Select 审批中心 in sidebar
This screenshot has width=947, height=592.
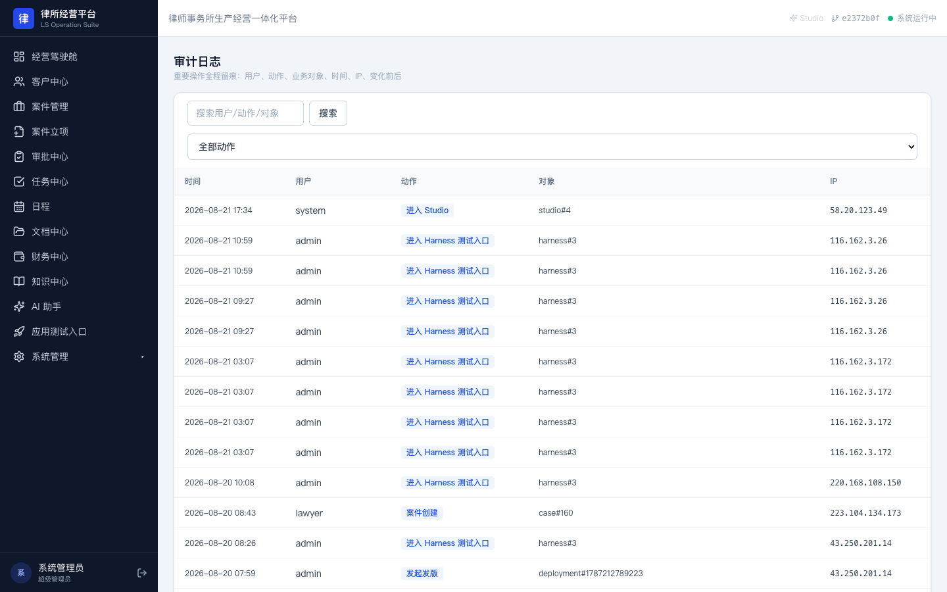79,157
